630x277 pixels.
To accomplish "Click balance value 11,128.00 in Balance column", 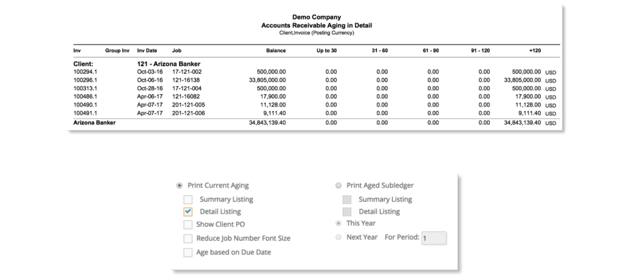I will coord(273,105).
